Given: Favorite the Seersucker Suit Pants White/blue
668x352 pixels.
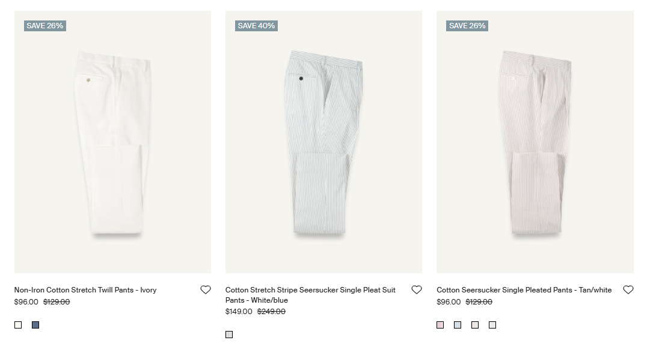Looking at the screenshot, I should (417, 289).
